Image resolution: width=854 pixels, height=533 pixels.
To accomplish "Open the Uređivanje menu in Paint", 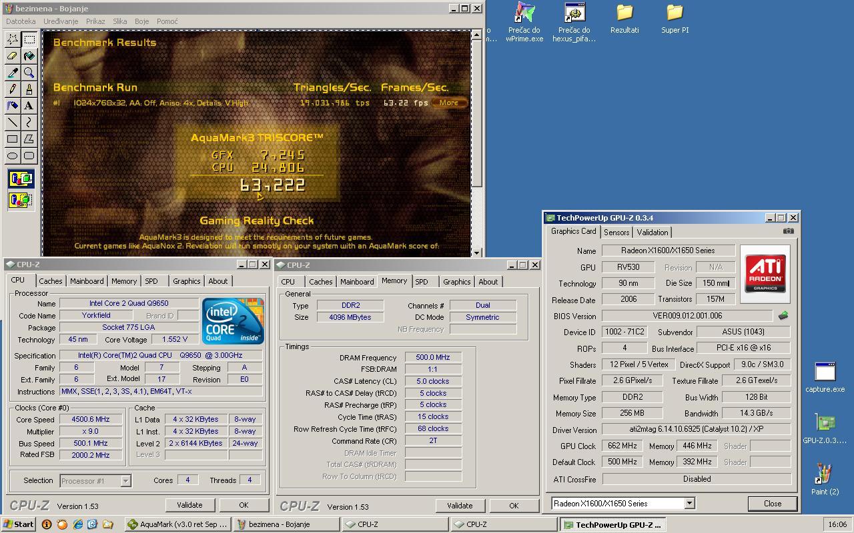I will (61, 21).
